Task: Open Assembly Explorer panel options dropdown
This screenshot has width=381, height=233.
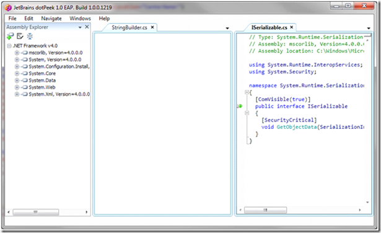Action: (x=80, y=27)
